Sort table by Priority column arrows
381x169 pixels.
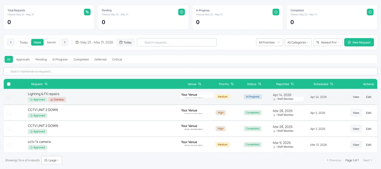click(232, 84)
